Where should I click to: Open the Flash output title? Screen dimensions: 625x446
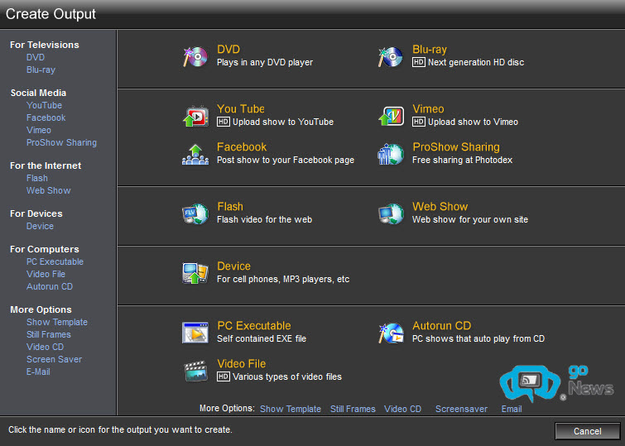tap(230, 207)
